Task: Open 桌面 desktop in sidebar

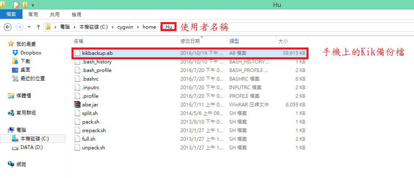Action: pyautogui.click(x=25, y=70)
